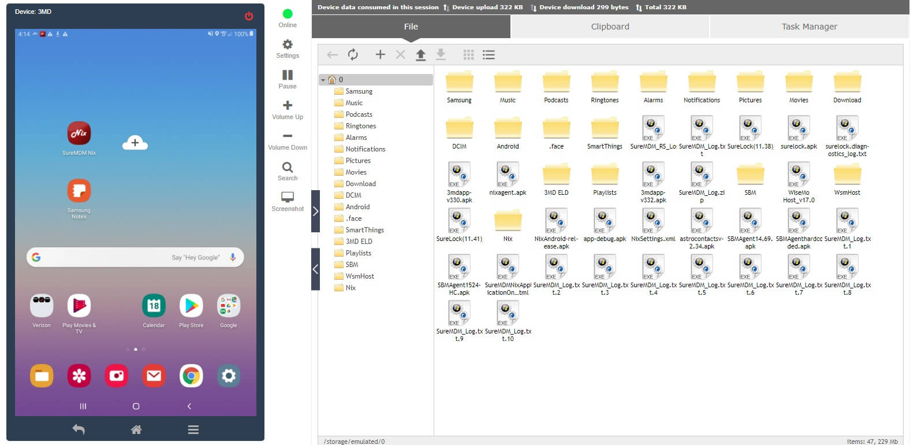
Task: Collapse the root folder 0 tree node
Action: pos(323,80)
